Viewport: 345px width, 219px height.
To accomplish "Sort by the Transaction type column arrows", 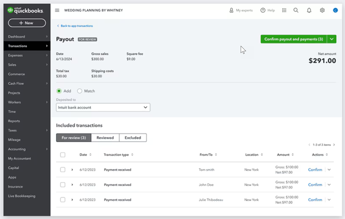I will [x=132, y=155].
